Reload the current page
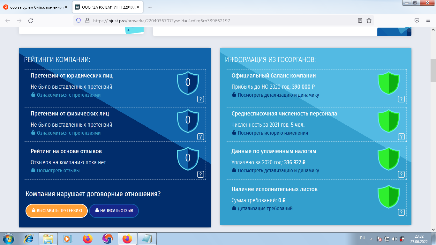 pos(31,21)
